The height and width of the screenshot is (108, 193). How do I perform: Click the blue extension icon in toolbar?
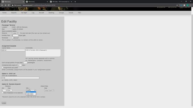[x=181, y=5]
